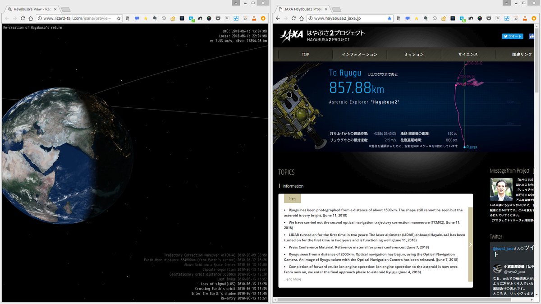Open the @haya2_jaxa Twitter link
The image size is (541, 304).
504,249
